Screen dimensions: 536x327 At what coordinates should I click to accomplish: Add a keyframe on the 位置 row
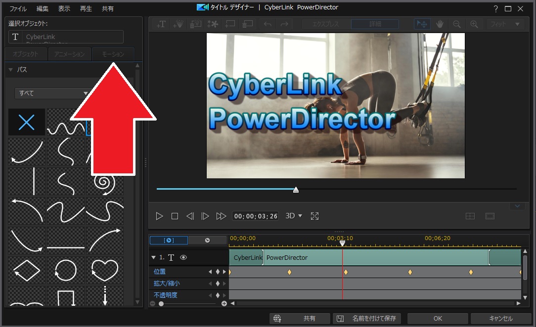[x=218, y=272]
